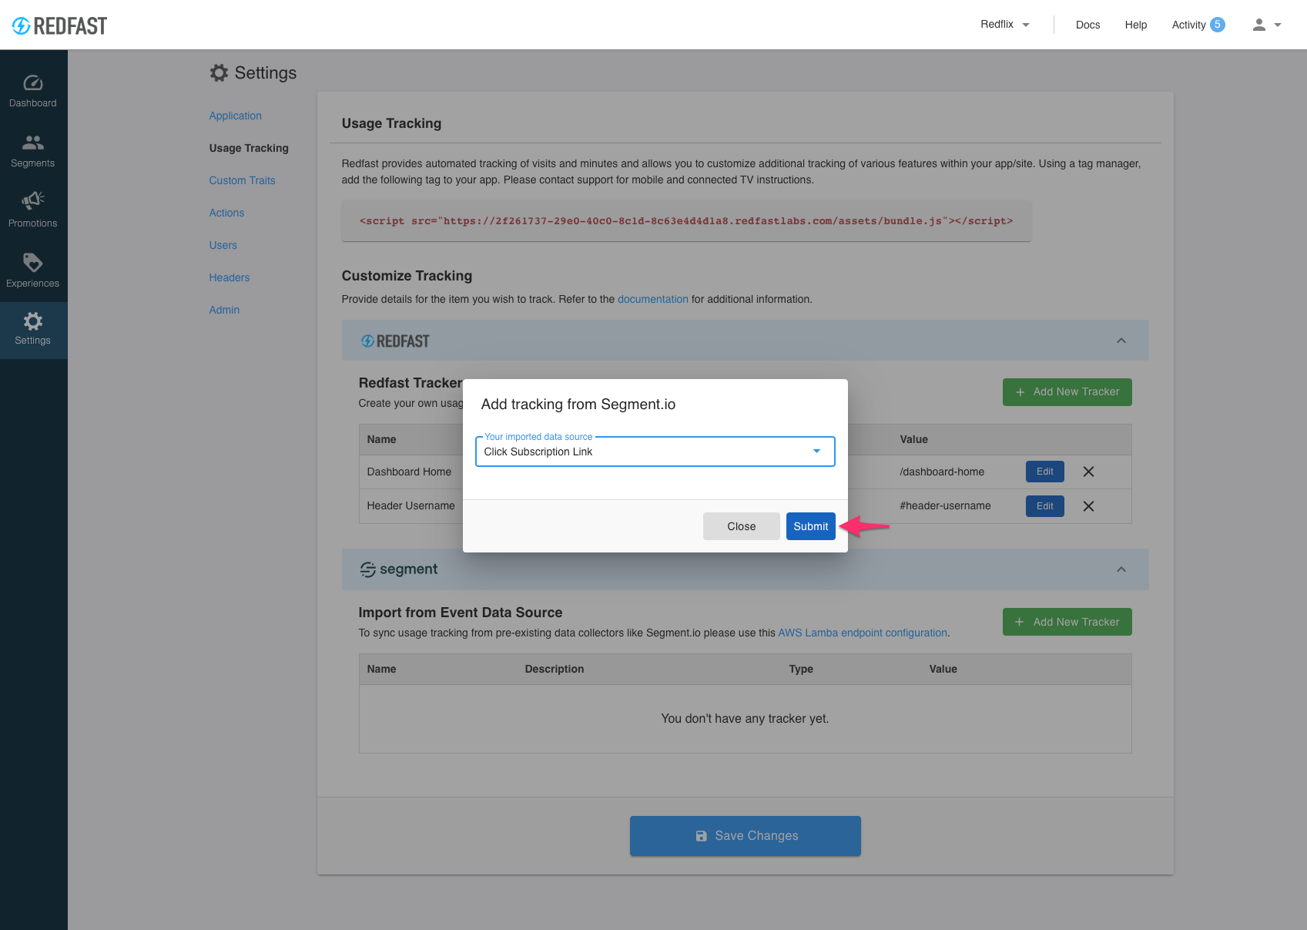Click the #header-username value cell
The width and height of the screenshot is (1307, 930).
click(945, 505)
